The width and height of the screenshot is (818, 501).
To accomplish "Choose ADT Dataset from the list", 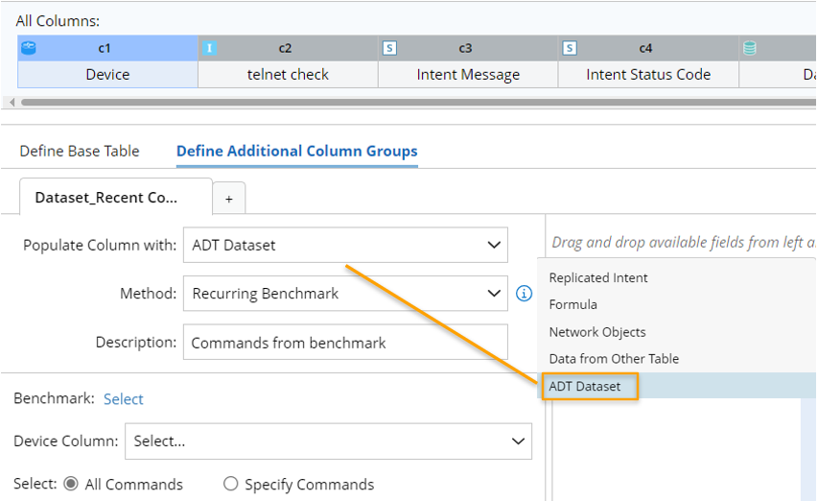I will tap(585, 387).
